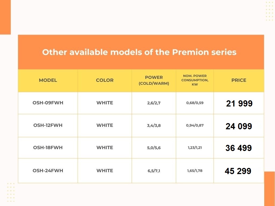
Task: Select the 6,5/7,1 power cell
Action: pos(154,171)
